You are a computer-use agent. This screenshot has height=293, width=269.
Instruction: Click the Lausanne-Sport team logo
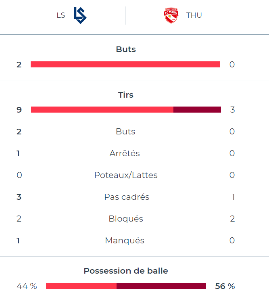pyautogui.click(x=80, y=15)
